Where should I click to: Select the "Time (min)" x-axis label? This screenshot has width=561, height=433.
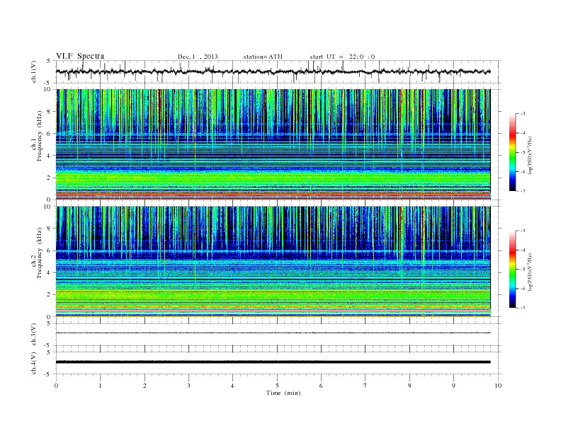tap(283, 393)
